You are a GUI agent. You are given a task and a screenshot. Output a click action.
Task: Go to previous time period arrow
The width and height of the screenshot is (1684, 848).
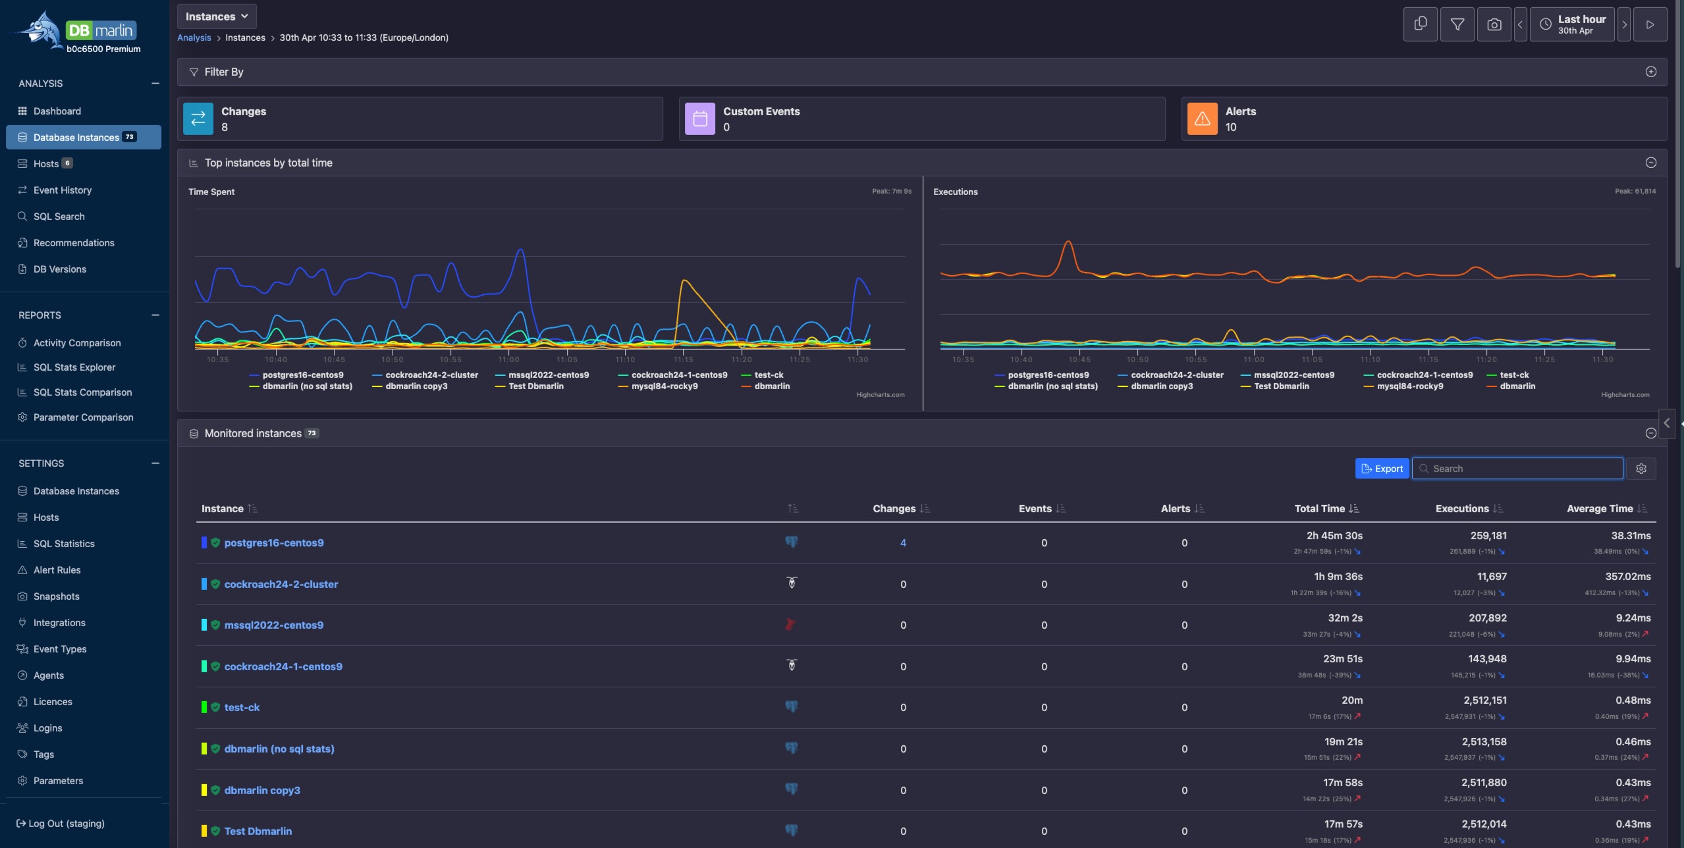(1520, 24)
